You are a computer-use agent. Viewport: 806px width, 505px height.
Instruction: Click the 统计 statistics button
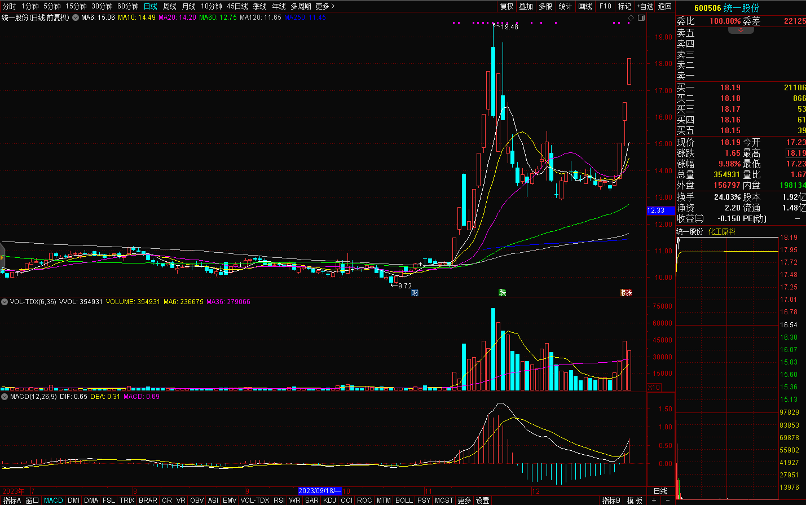pos(565,6)
